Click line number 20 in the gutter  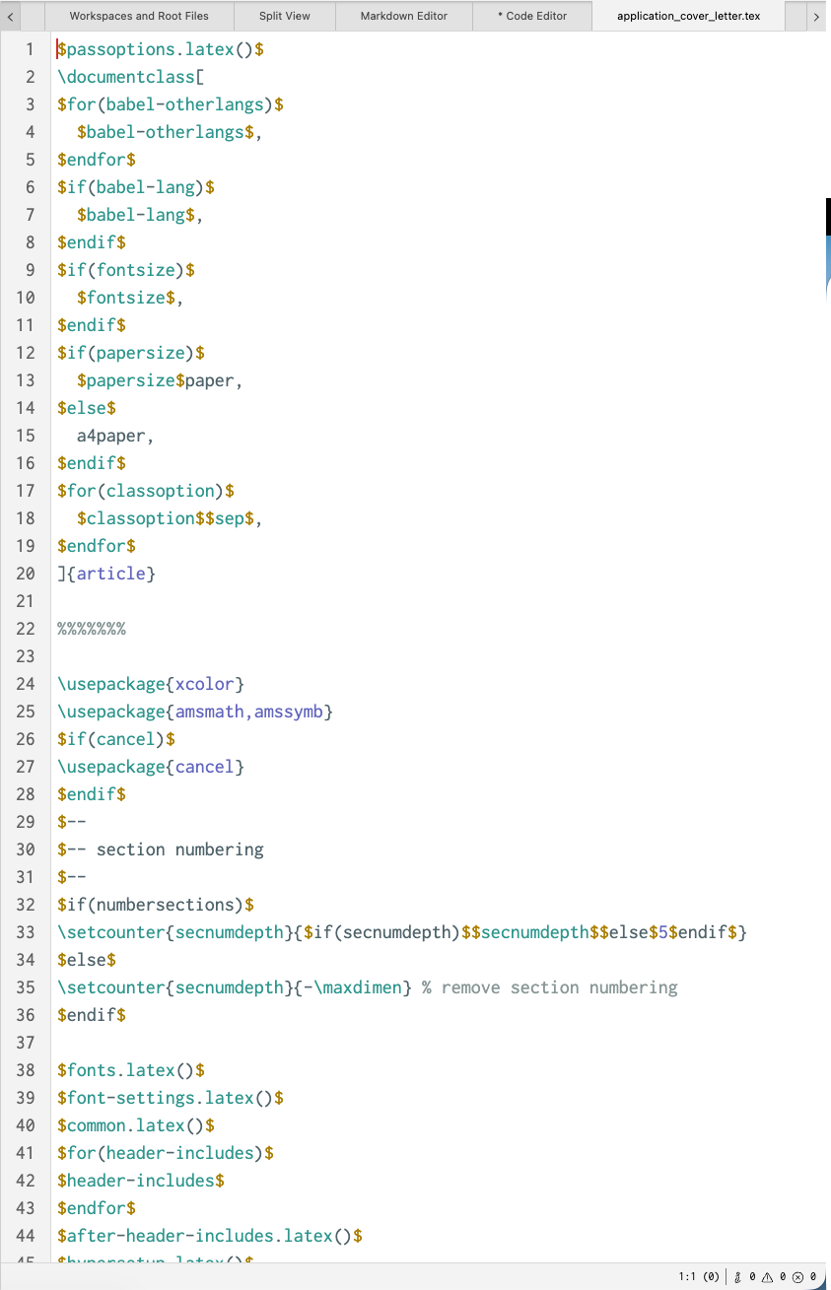click(x=26, y=573)
